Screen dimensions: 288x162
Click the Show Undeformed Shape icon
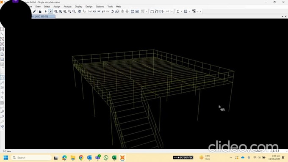pyautogui.click(x=152, y=11)
